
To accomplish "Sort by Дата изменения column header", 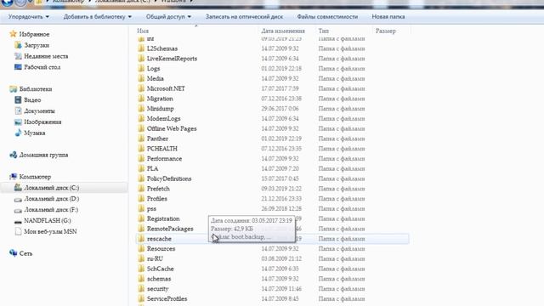I will click(x=283, y=31).
